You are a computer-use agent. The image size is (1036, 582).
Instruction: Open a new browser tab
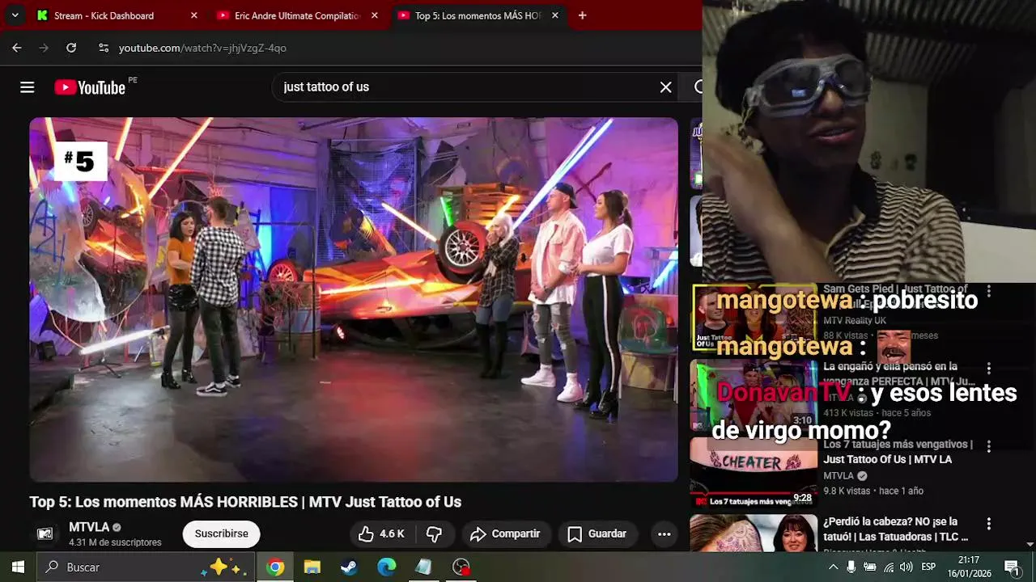pos(582,15)
